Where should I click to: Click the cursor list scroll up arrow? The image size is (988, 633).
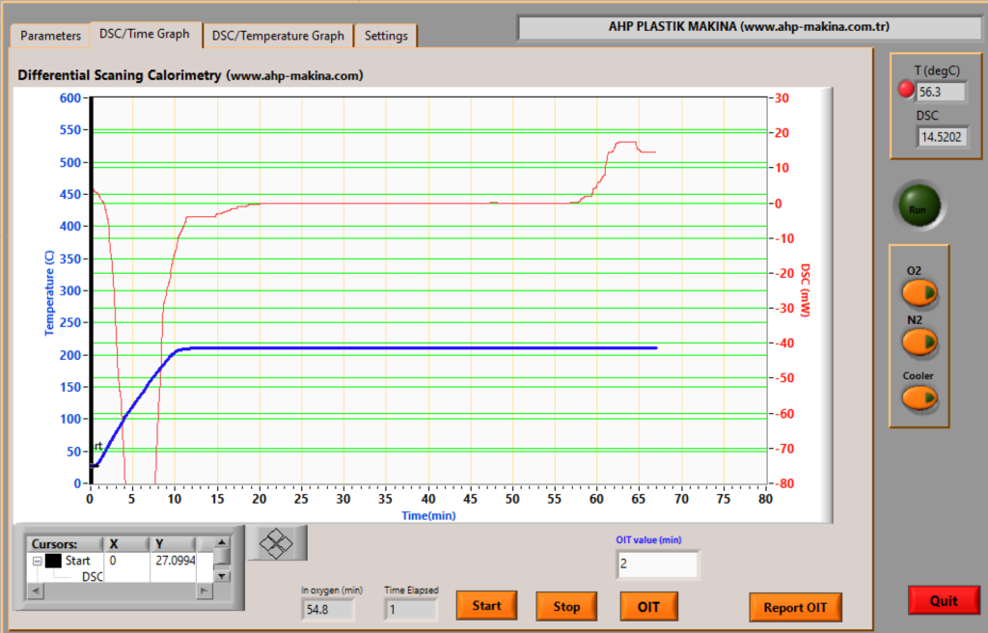(x=222, y=542)
